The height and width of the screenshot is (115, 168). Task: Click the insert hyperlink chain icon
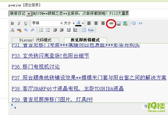111,23
